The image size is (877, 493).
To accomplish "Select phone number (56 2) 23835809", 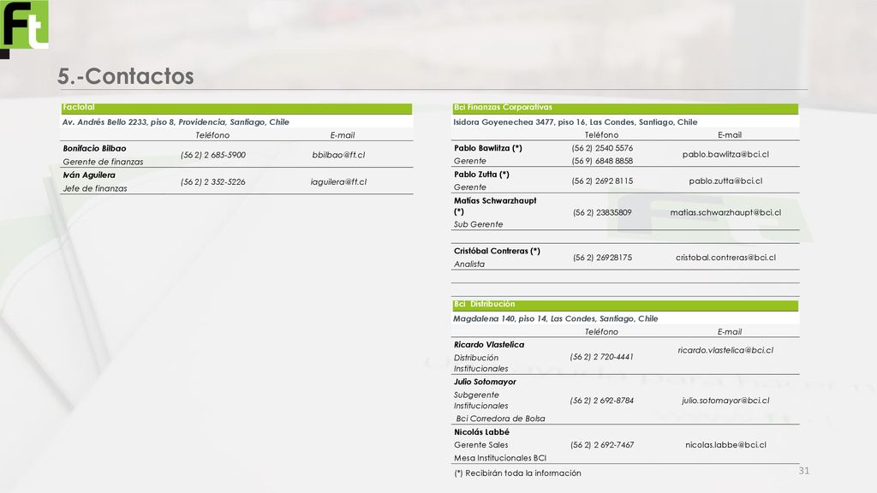I will pos(602,212).
